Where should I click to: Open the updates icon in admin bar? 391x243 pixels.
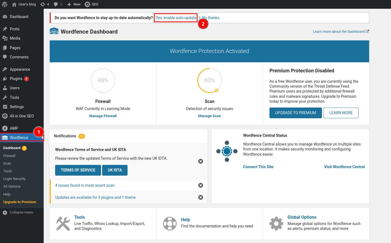click(x=45, y=4)
